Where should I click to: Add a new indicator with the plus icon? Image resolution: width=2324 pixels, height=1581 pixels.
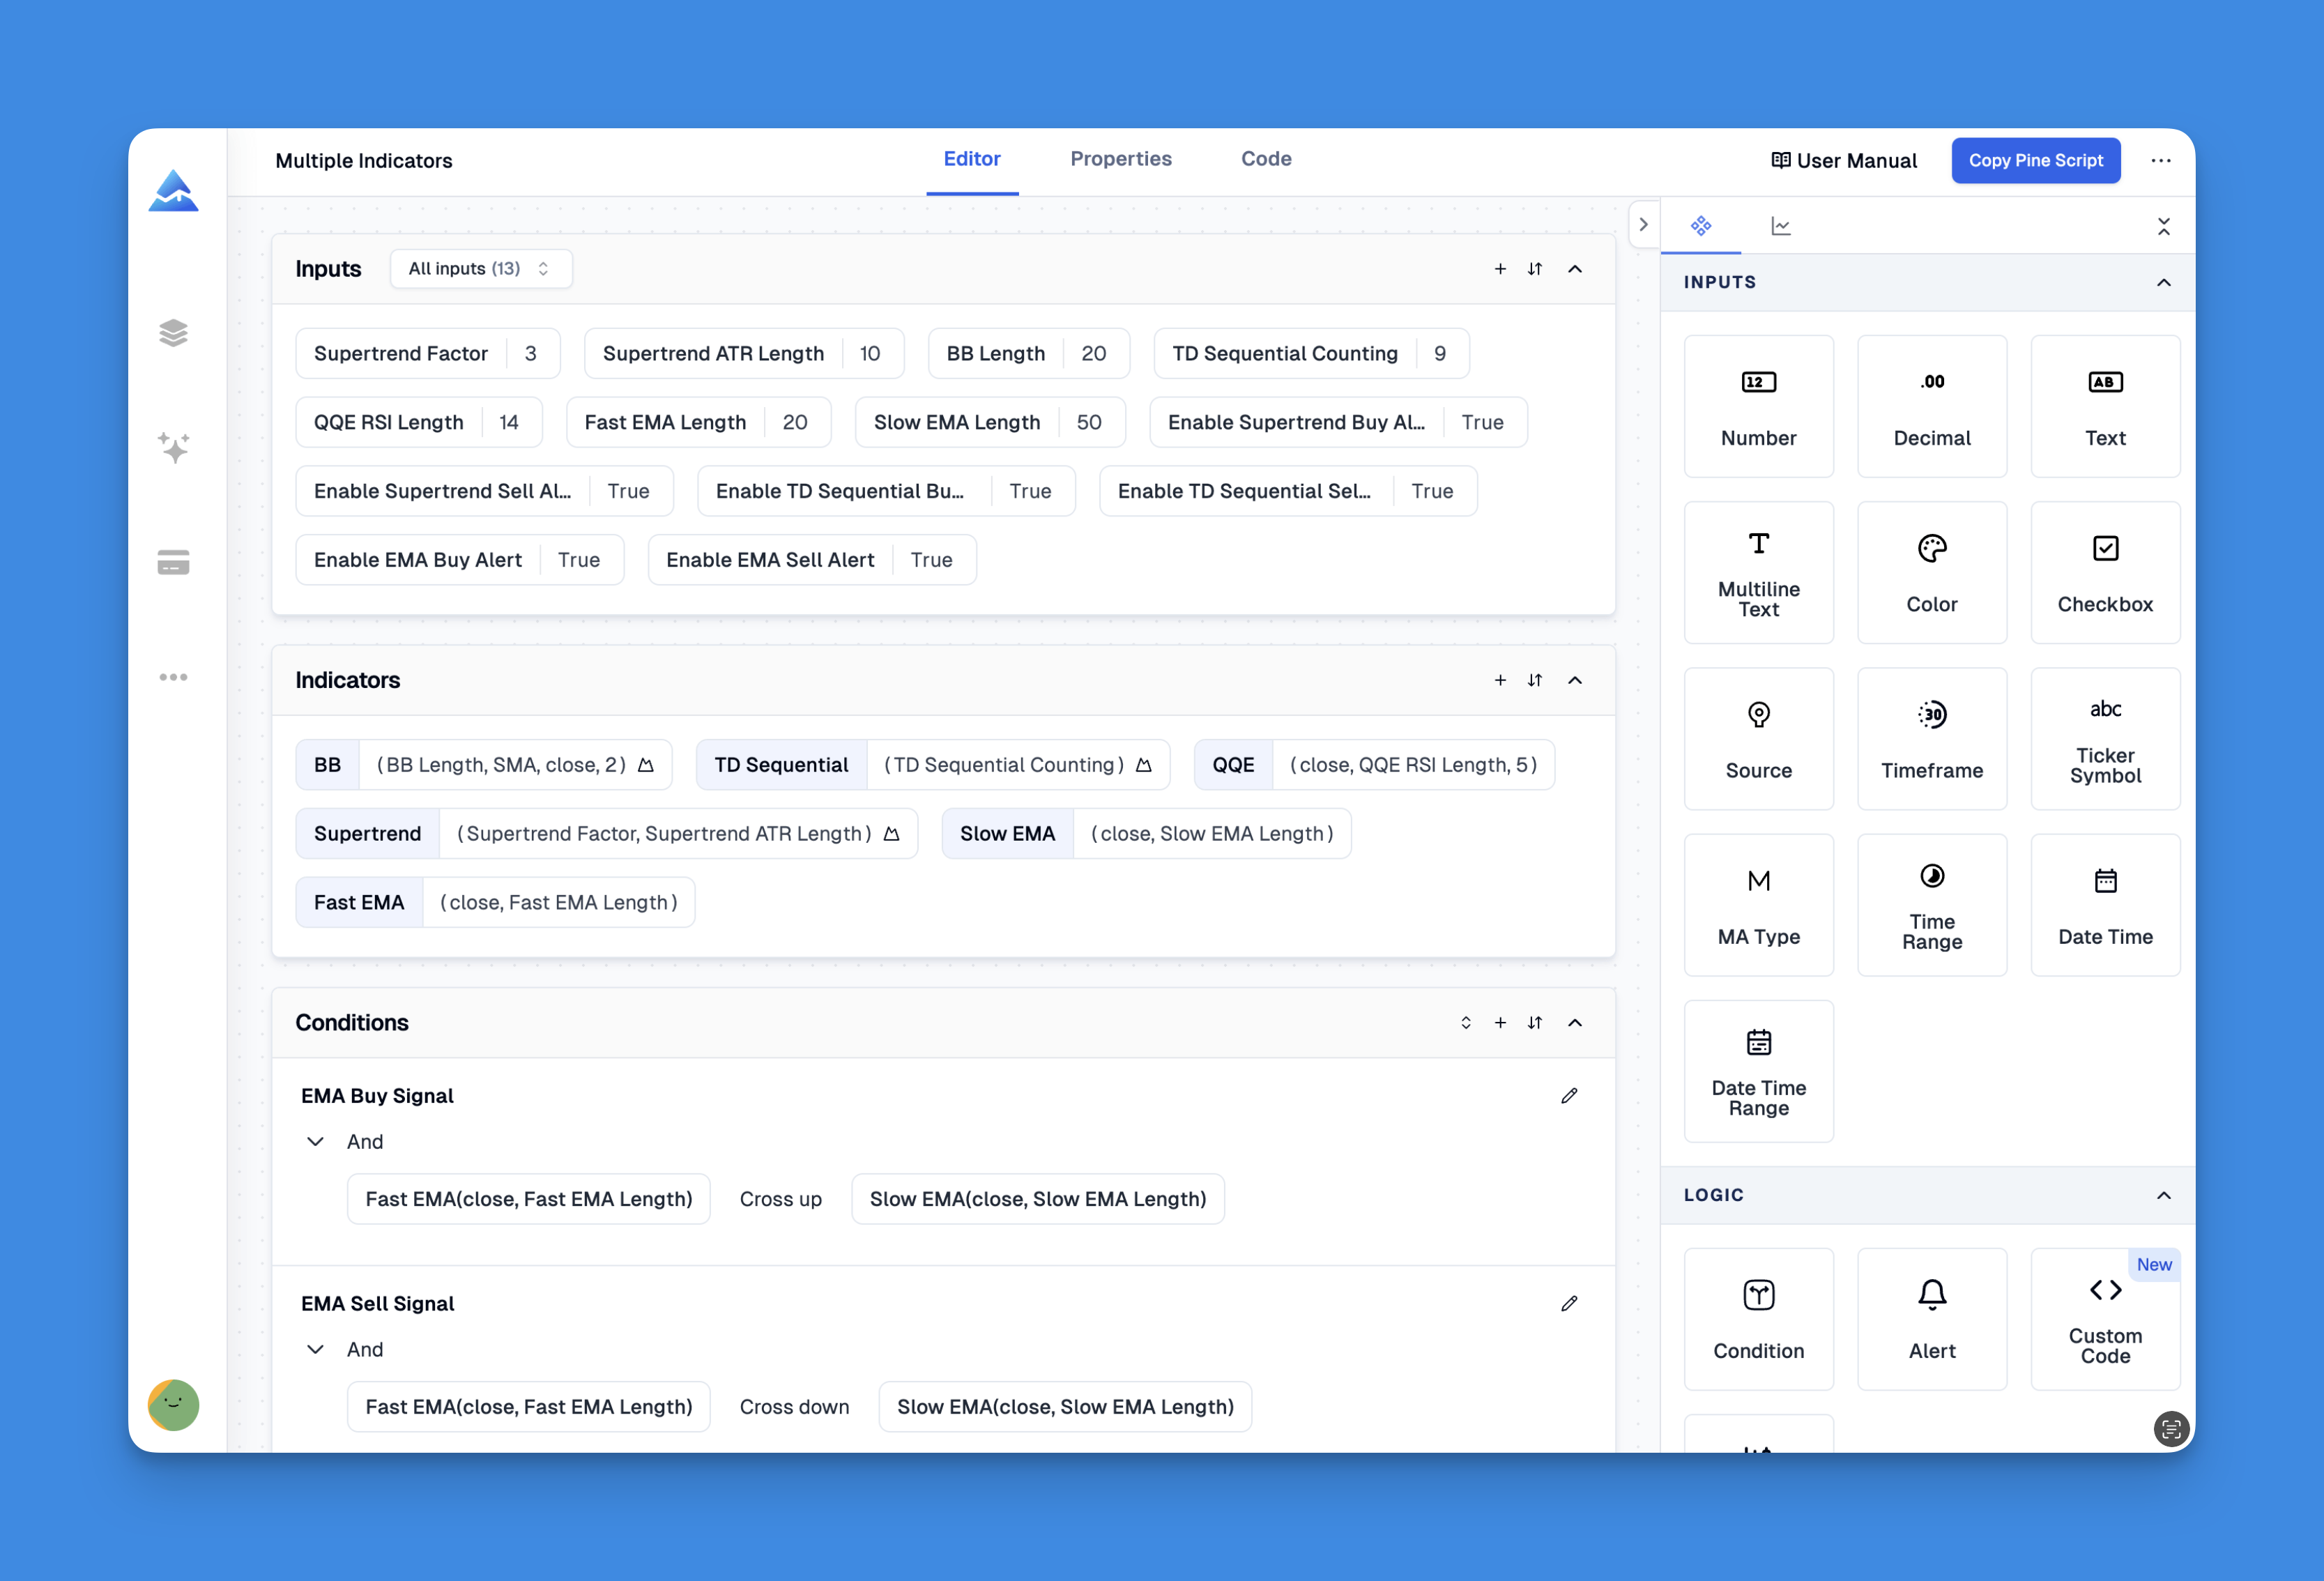coord(1499,680)
